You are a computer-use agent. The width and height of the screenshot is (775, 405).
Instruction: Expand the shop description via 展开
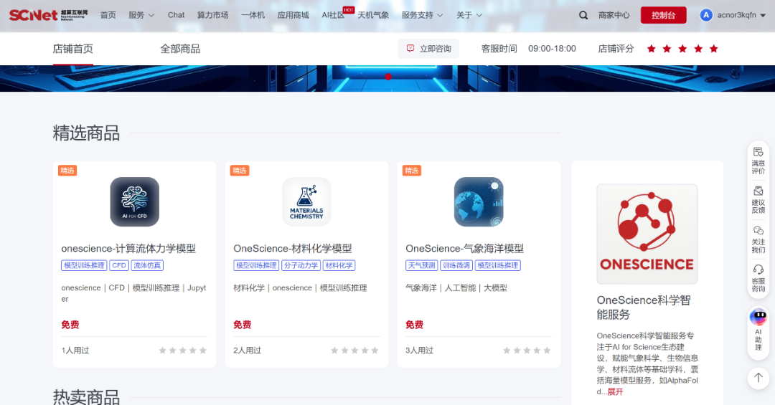616,391
